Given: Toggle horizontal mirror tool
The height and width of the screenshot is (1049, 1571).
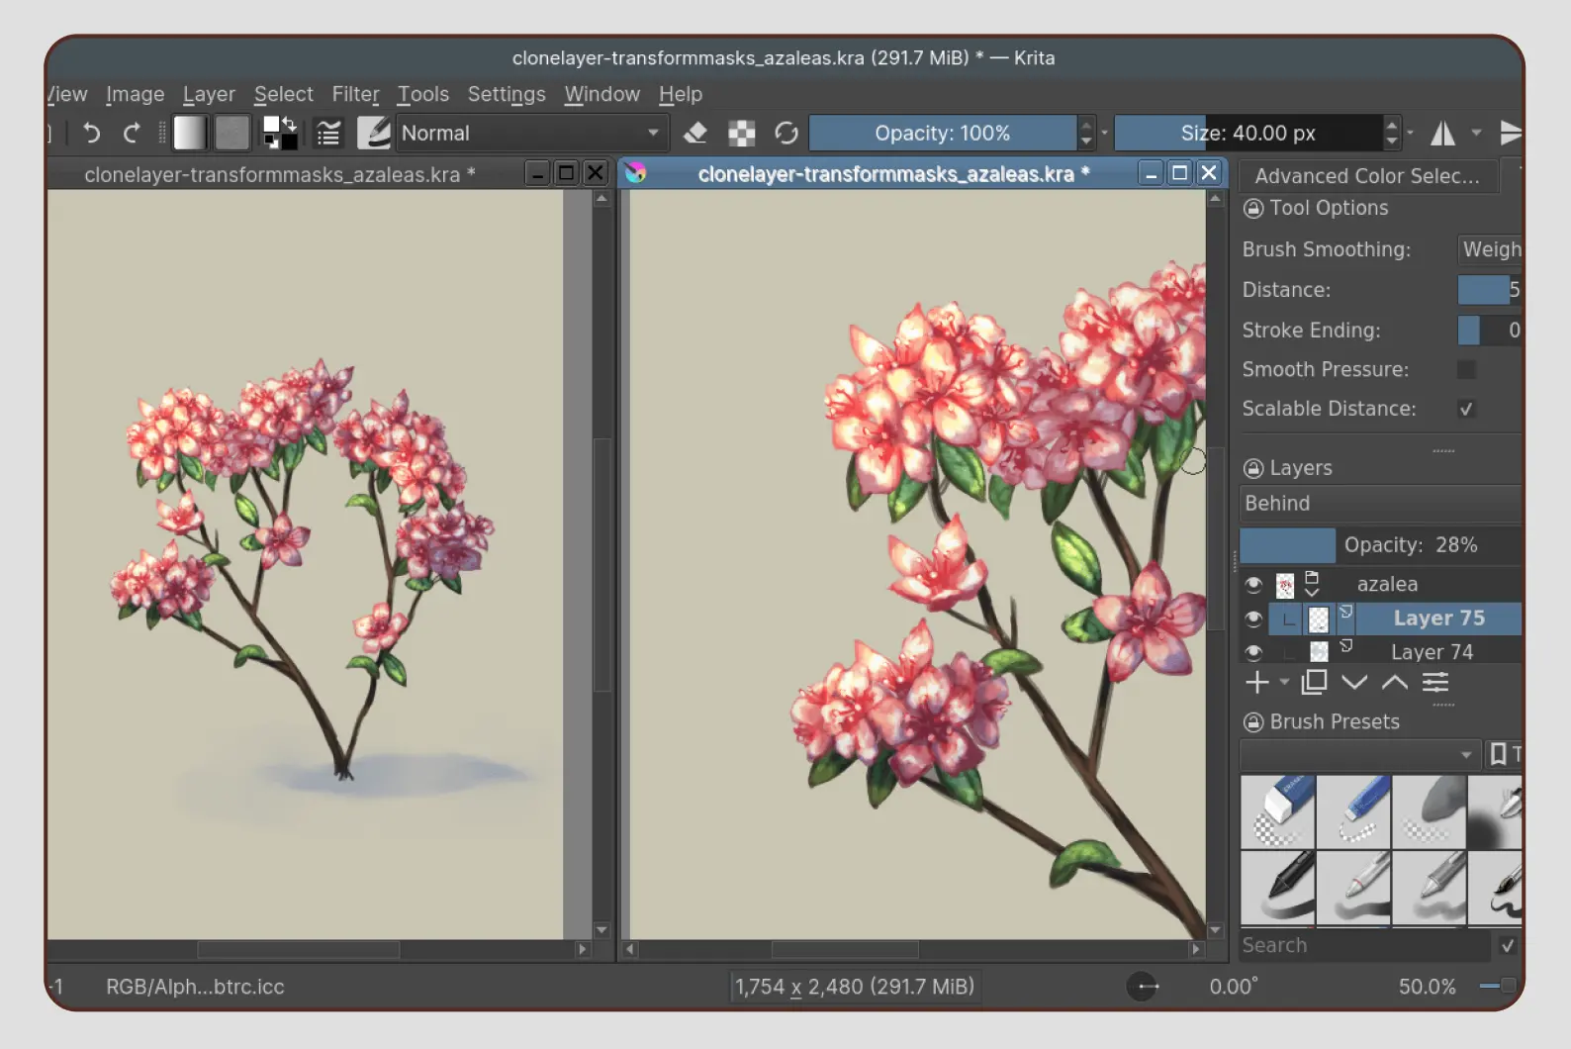Looking at the screenshot, I should point(1443,133).
